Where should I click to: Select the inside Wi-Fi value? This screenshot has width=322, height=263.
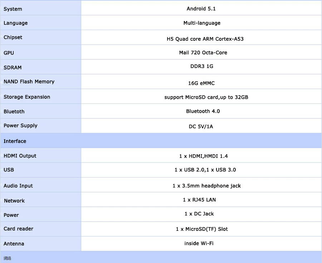click(199, 243)
